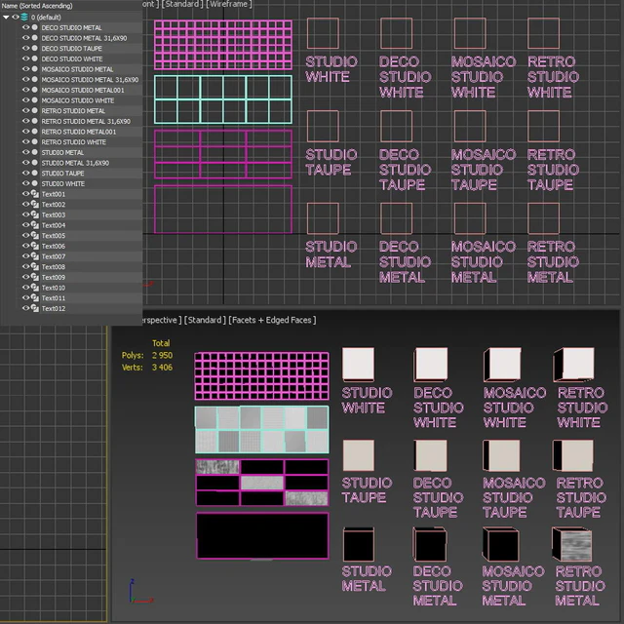The image size is (624, 624).
Task: Click the Verts count 3 406 statistic
Action: click(163, 368)
